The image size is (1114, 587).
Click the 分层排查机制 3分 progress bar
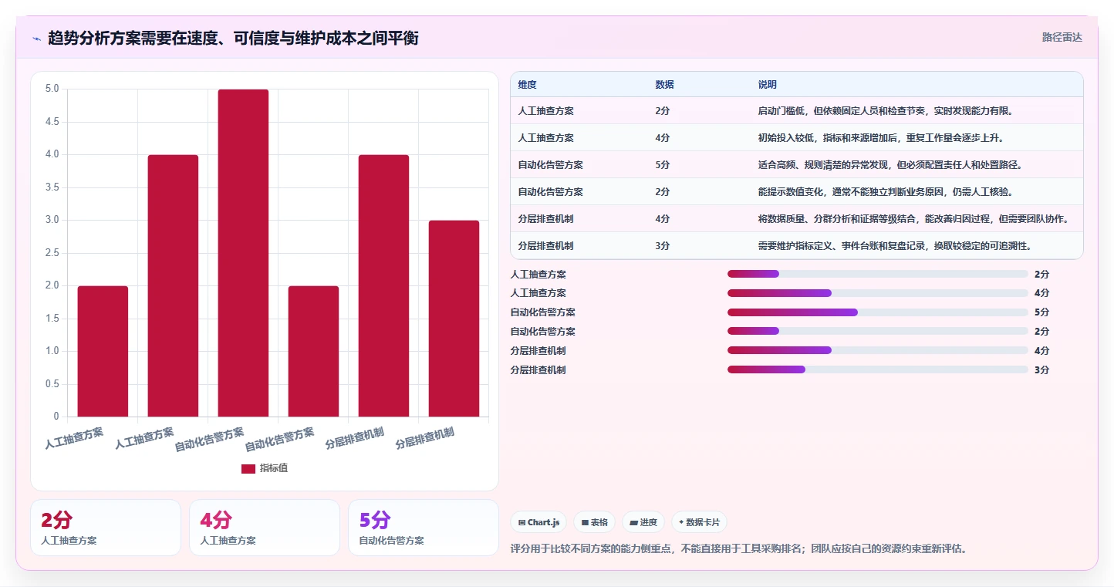click(x=877, y=369)
